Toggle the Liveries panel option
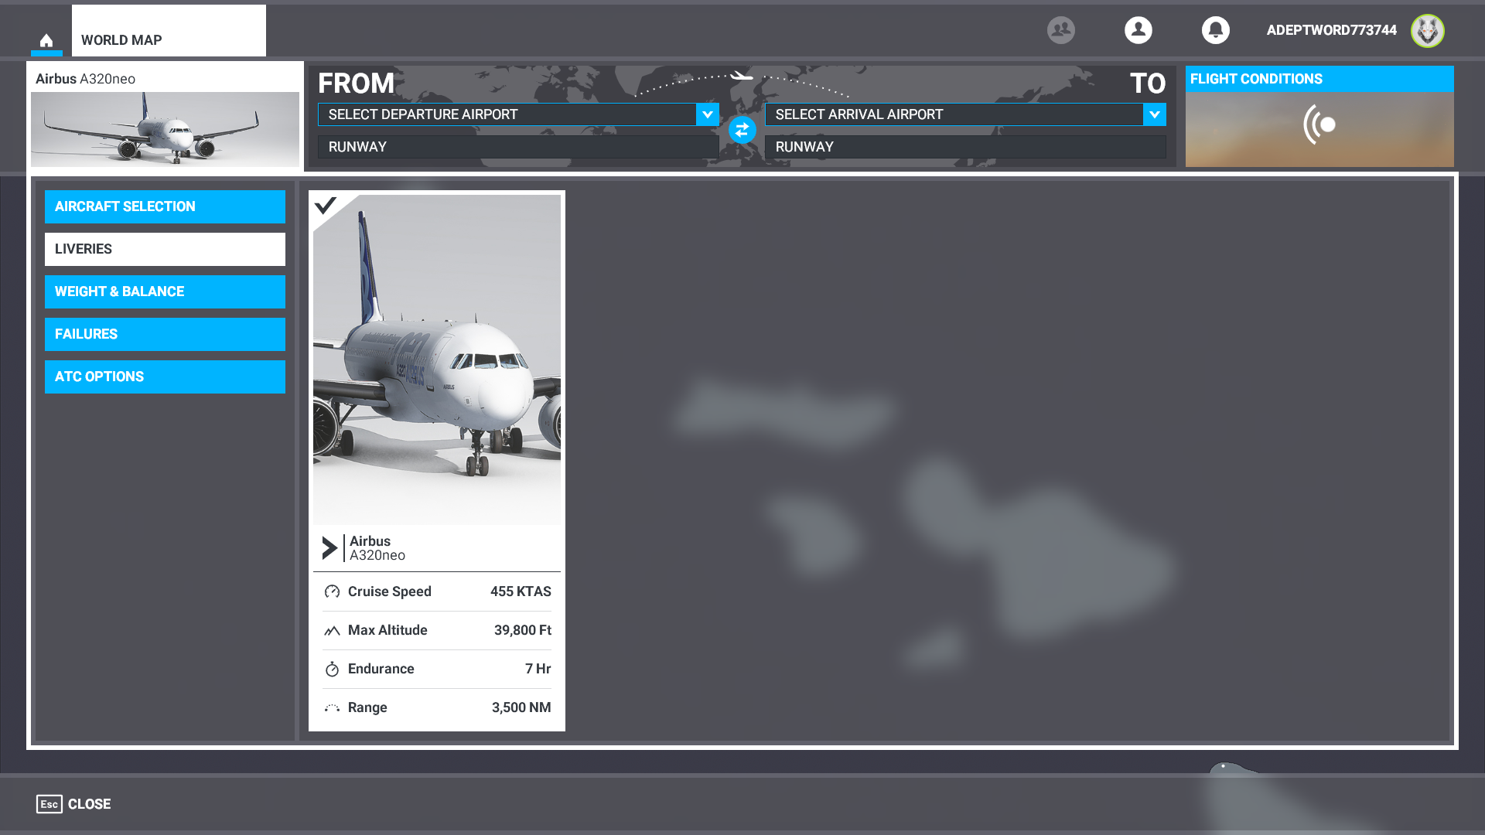1485x835 pixels. (166, 249)
